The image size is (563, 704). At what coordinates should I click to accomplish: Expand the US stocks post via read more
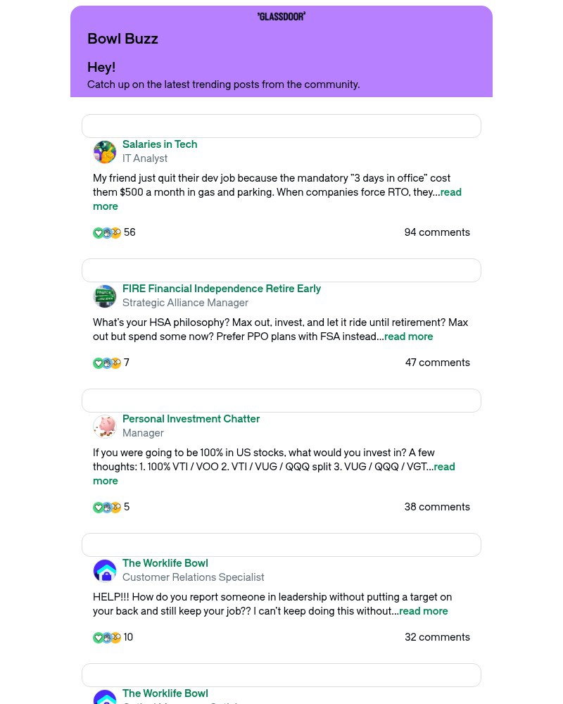point(444,467)
